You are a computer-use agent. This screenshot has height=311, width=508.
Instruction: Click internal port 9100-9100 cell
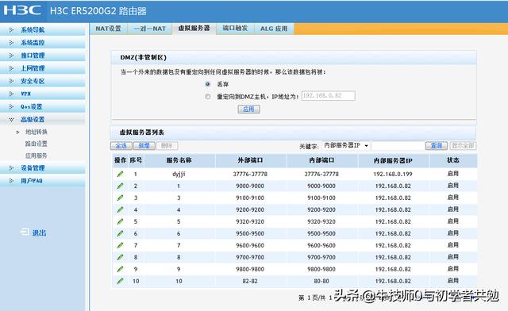pyautogui.click(x=321, y=198)
